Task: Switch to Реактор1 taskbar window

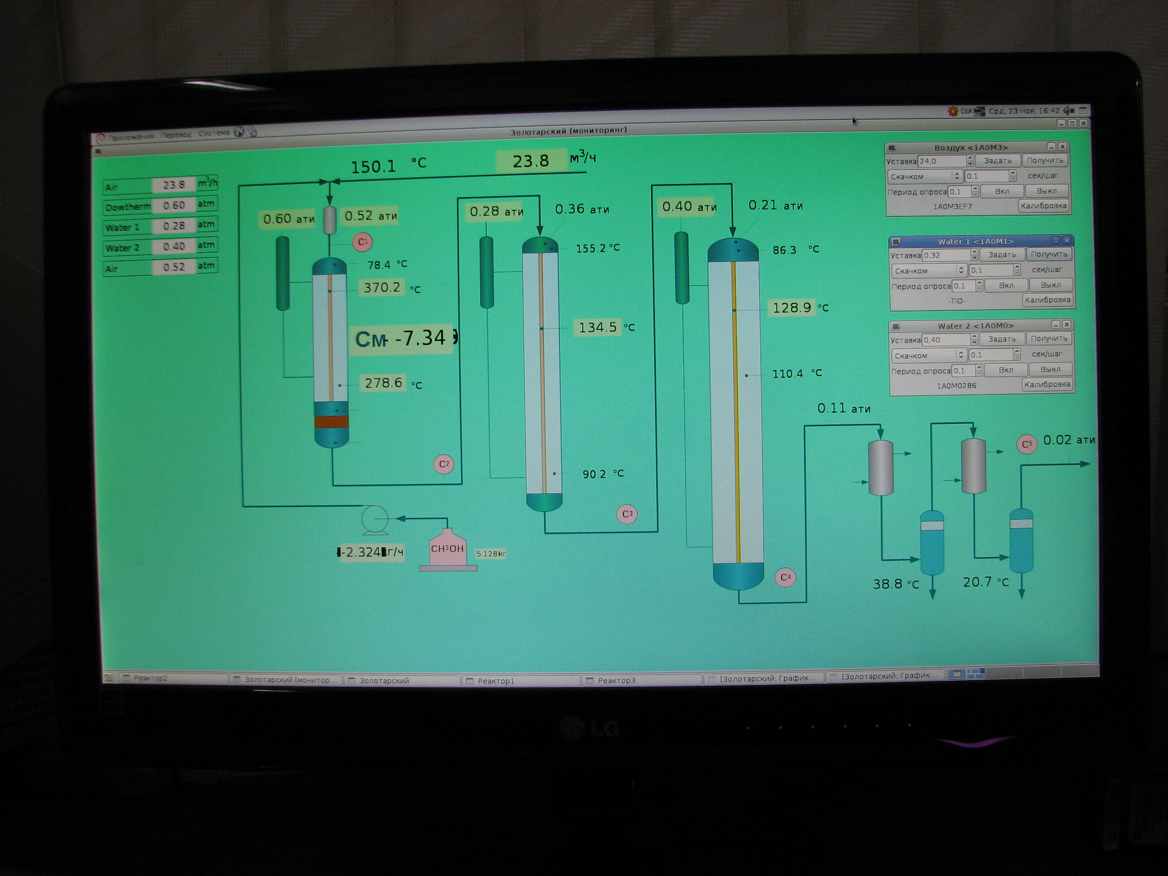Action: (x=521, y=681)
